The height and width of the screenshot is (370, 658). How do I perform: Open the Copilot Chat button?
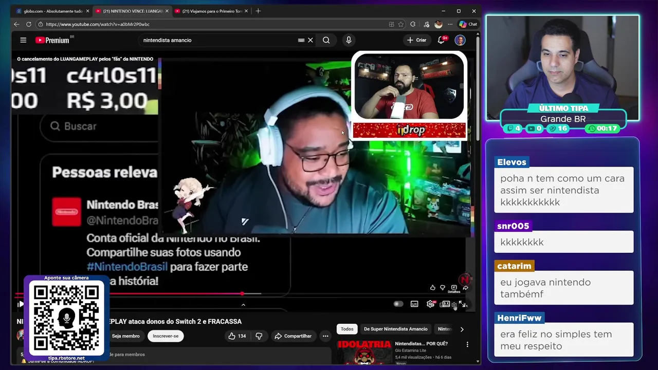pos(468,24)
